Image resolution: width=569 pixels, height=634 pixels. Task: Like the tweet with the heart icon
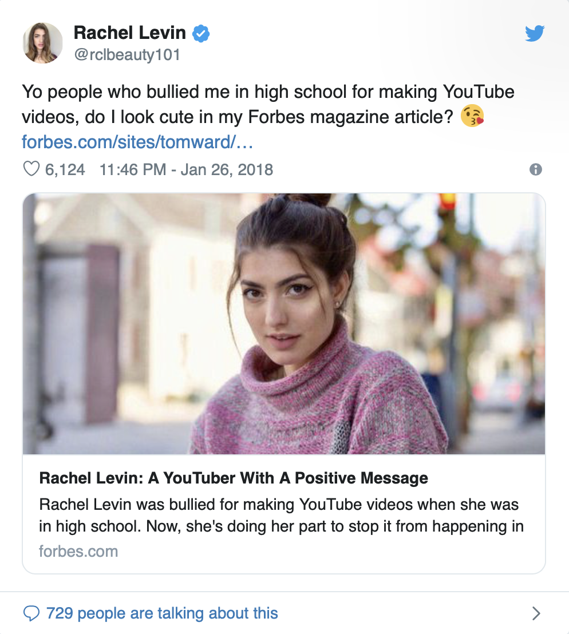tap(31, 169)
